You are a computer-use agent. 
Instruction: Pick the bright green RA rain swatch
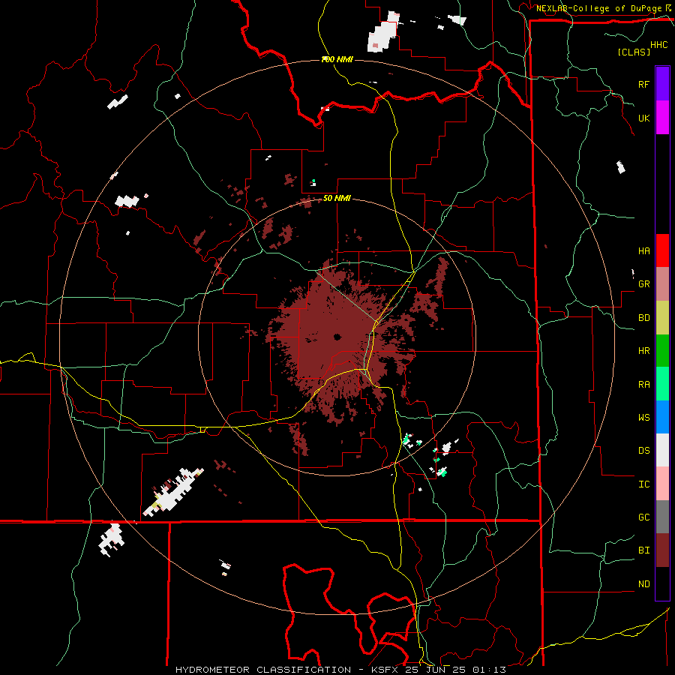662,384
